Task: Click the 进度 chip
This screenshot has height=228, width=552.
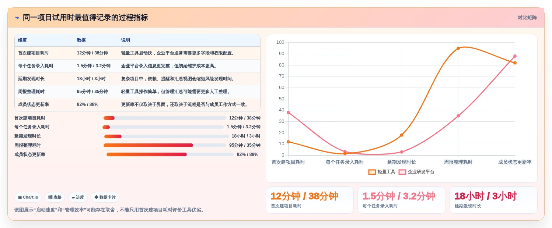Action: point(78,197)
